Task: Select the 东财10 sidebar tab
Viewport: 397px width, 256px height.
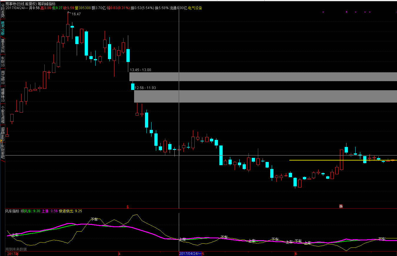Action: tap(3, 62)
